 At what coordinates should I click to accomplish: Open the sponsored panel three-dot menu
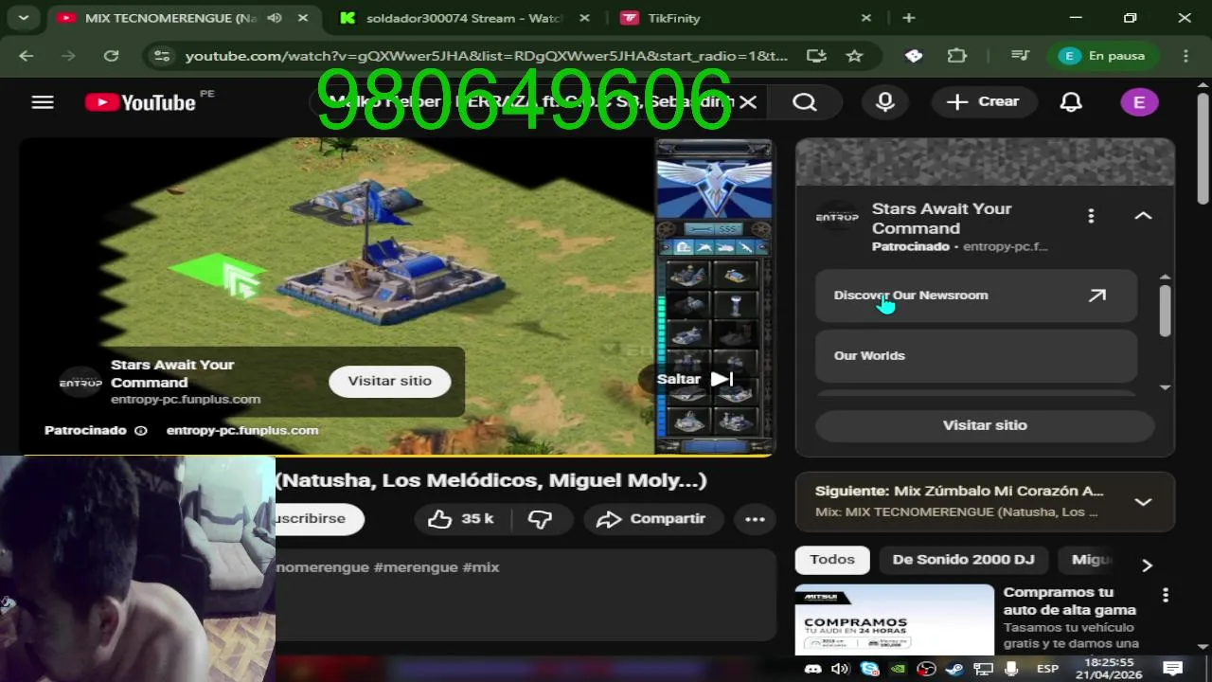pos(1091,216)
